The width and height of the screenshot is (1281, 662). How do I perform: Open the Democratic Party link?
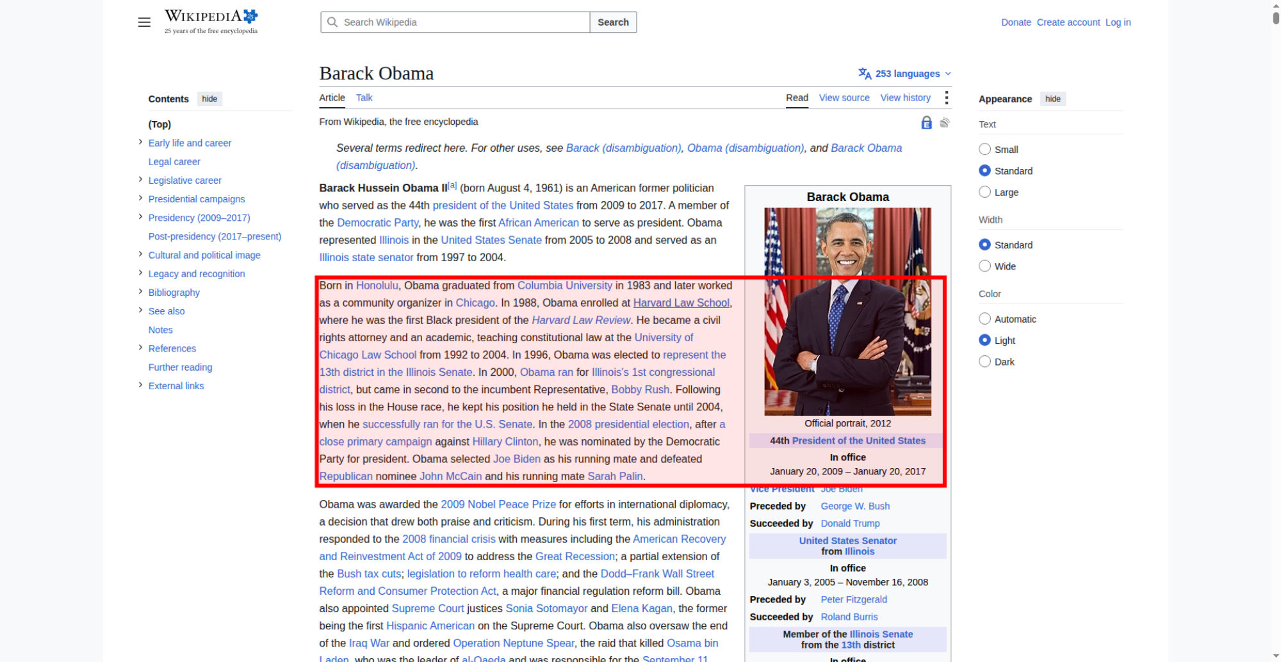[x=377, y=223]
